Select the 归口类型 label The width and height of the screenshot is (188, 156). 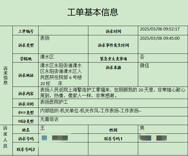[x=26, y=113]
